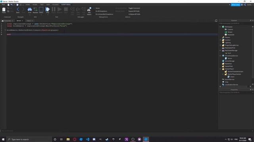The height and width of the screenshot is (142, 254).
Task: Click the Explorer filter input field
Action: click(x=236, y=24)
